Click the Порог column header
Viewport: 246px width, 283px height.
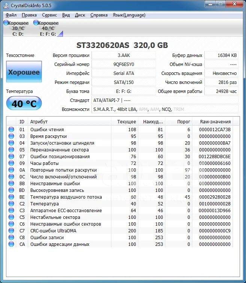(178, 122)
